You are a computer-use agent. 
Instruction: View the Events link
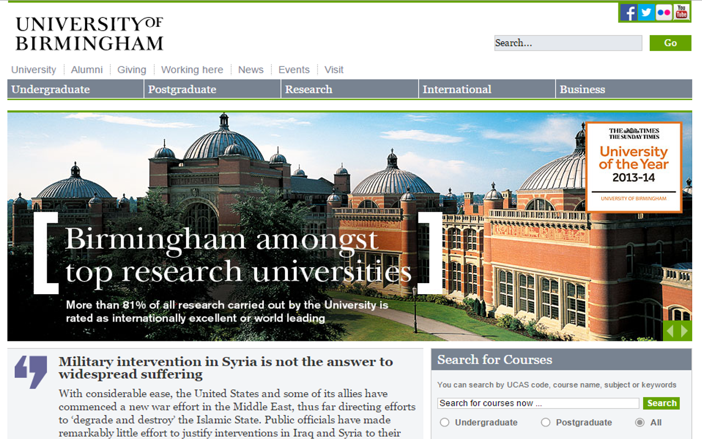294,70
